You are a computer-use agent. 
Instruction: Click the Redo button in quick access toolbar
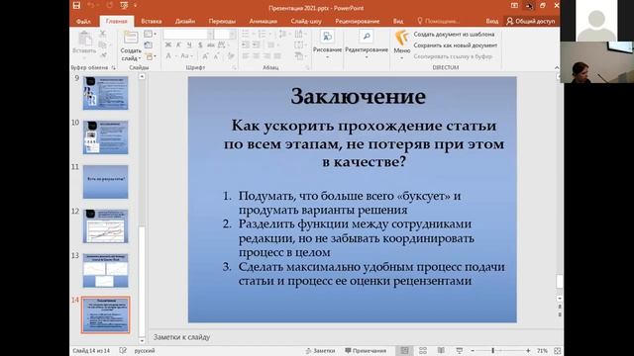pyautogui.click(x=110, y=5)
